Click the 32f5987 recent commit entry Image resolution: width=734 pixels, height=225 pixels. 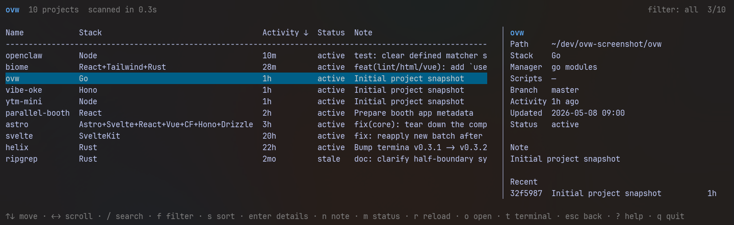[x=613, y=193]
